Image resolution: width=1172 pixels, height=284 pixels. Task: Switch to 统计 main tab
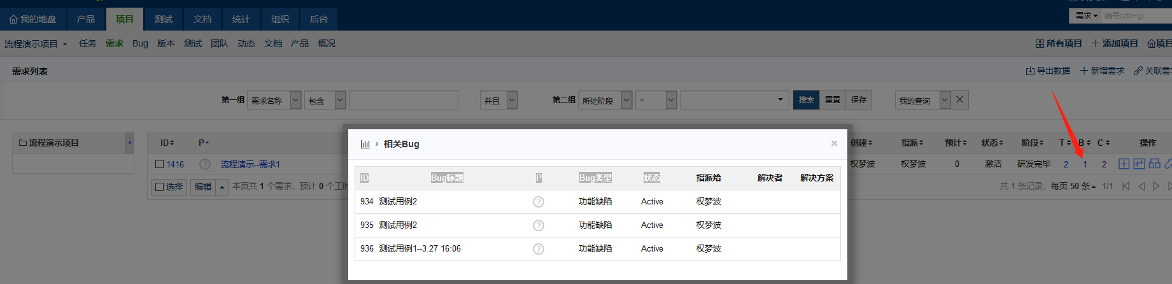click(x=241, y=19)
